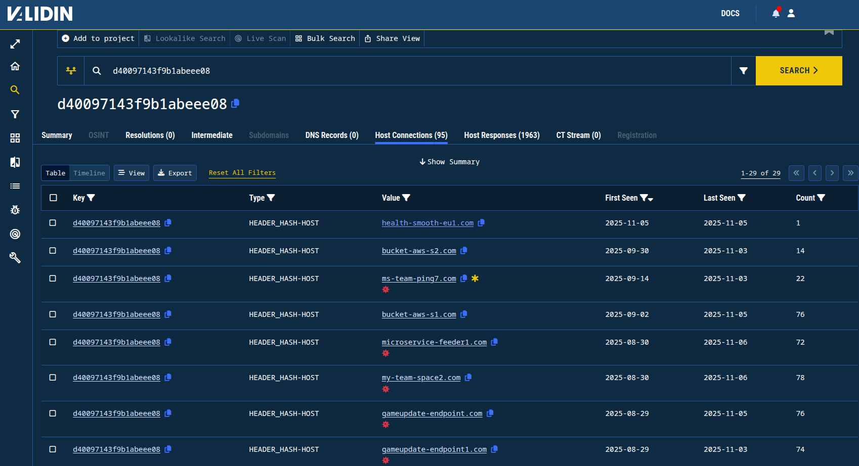Screen dimensions: 859x466
Task: Tick the checkbox on the health-smooth-eu1.com row
Action: tap(53, 223)
